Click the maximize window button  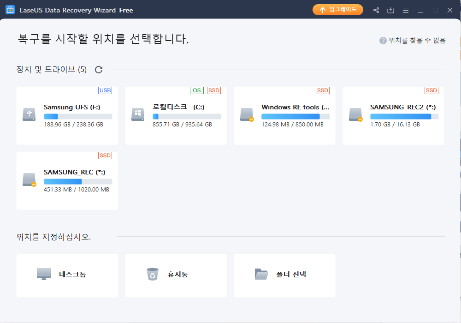click(435, 10)
